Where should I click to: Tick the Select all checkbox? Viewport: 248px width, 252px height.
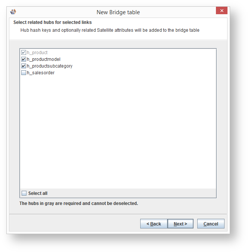[x=24, y=193]
